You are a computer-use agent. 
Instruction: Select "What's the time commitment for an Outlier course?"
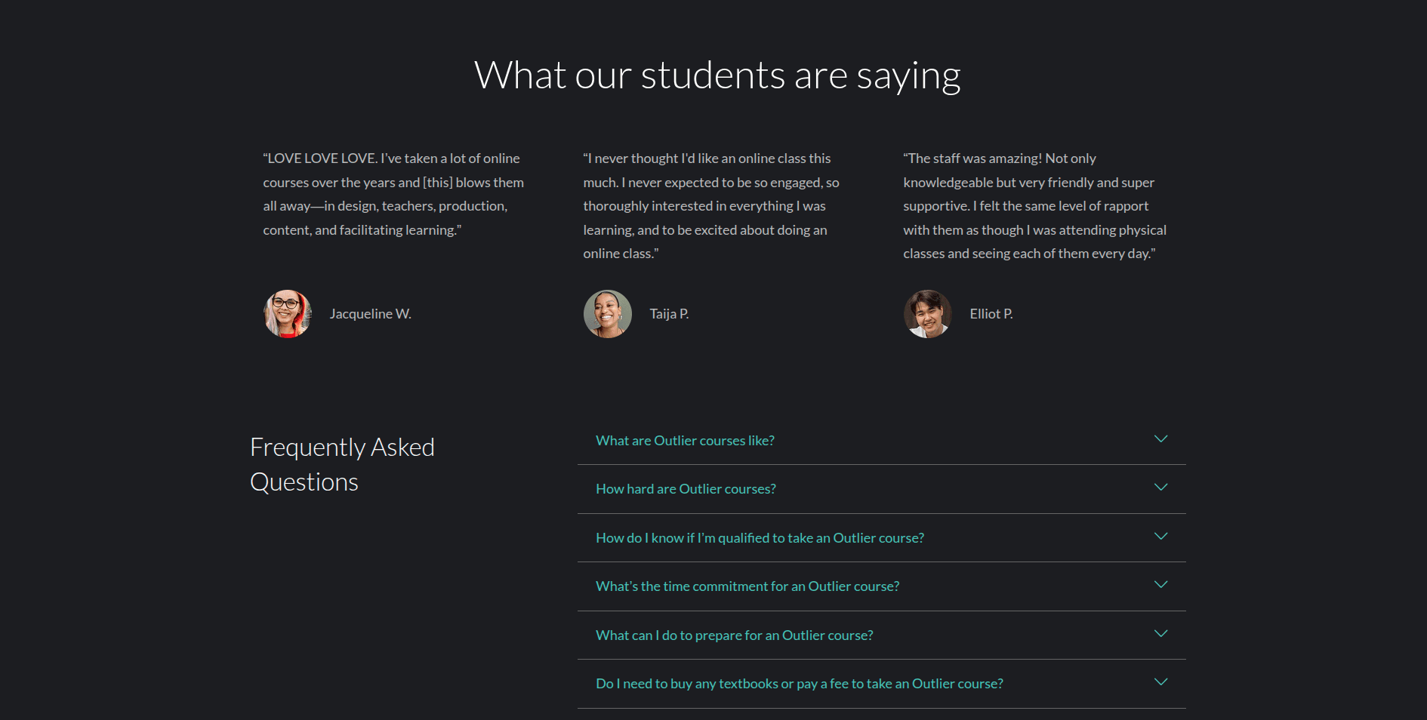point(747,586)
